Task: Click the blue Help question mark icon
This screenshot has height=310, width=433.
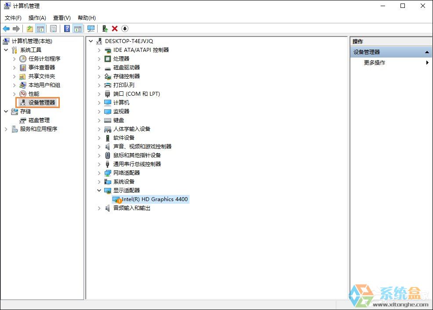Action: [67, 29]
